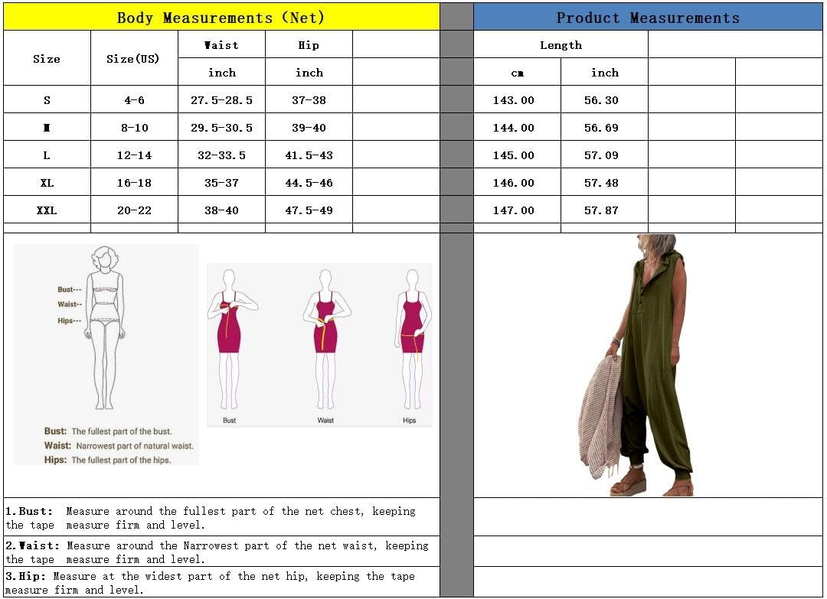Image resolution: width=827 pixels, height=599 pixels.
Task: Click waist value '29.5-30.5'
Action: click(221, 128)
